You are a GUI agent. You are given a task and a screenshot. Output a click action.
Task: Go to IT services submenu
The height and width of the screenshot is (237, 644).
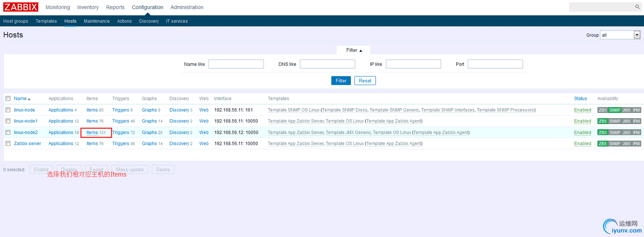tap(177, 21)
